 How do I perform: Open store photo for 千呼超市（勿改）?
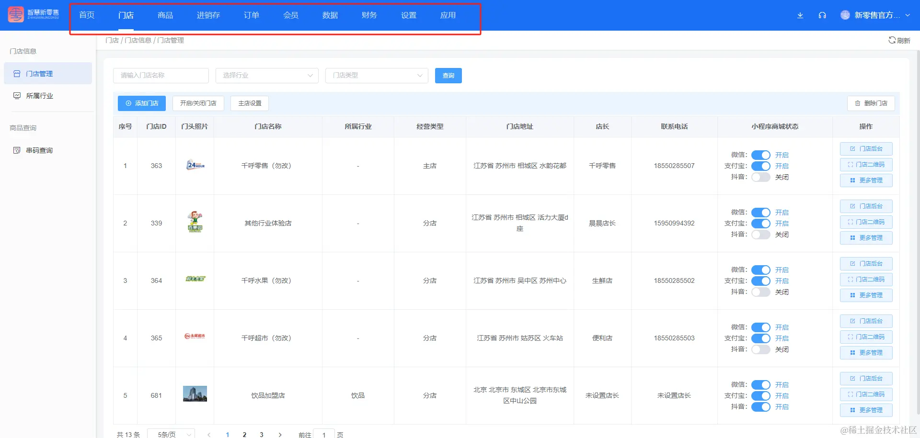pyautogui.click(x=195, y=336)
